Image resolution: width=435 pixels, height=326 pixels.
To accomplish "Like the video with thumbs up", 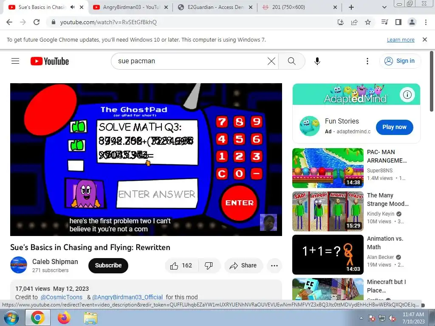I will point(182,265).
